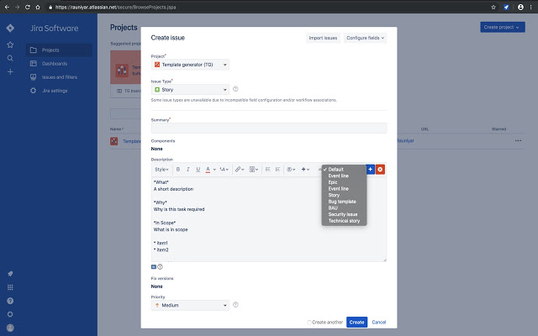Select Bug template option
This screenshot has height=336, width=538.
(342, 202)
